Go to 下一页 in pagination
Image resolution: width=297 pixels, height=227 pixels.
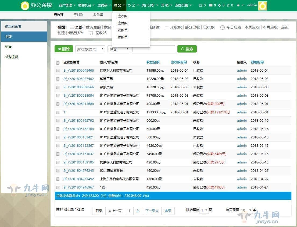(x=152, y=211)
